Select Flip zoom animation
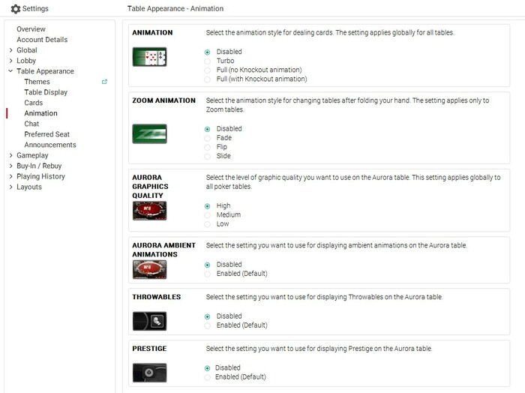The width and height of the screenshot is (525, 393). (x=208, y=147)
